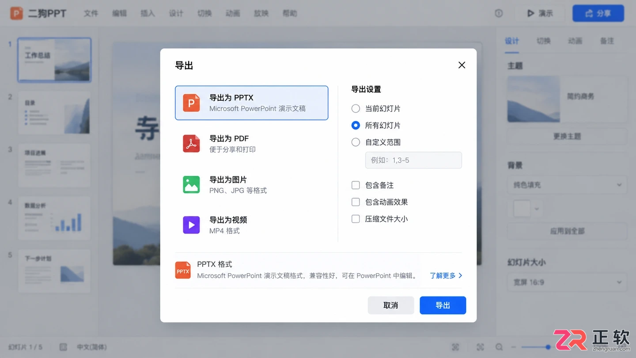Select the 所有幻灯片 radio button
This screenshot has width=636, height=358.
click(x=356, y=126)
